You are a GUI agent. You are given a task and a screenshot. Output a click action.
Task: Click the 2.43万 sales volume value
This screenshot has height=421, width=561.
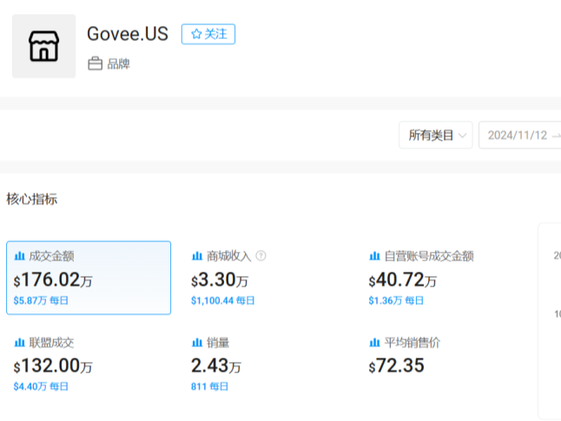pos(216,366)
